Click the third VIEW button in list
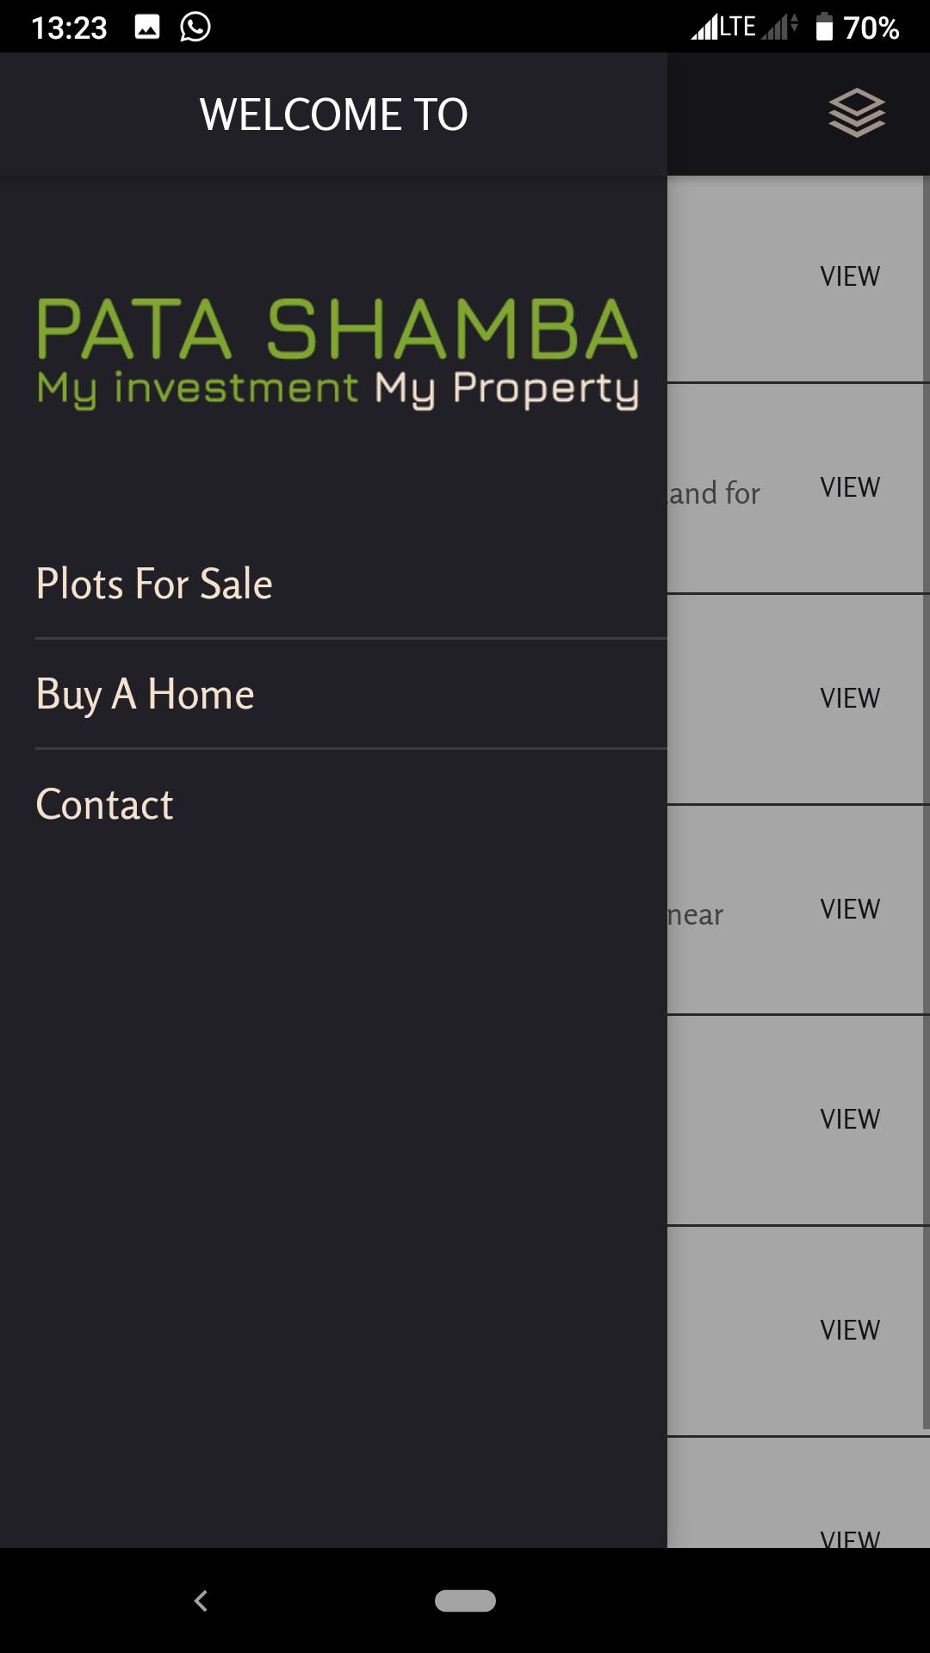Screen dimensions: 930x1653 coord(850,698)
